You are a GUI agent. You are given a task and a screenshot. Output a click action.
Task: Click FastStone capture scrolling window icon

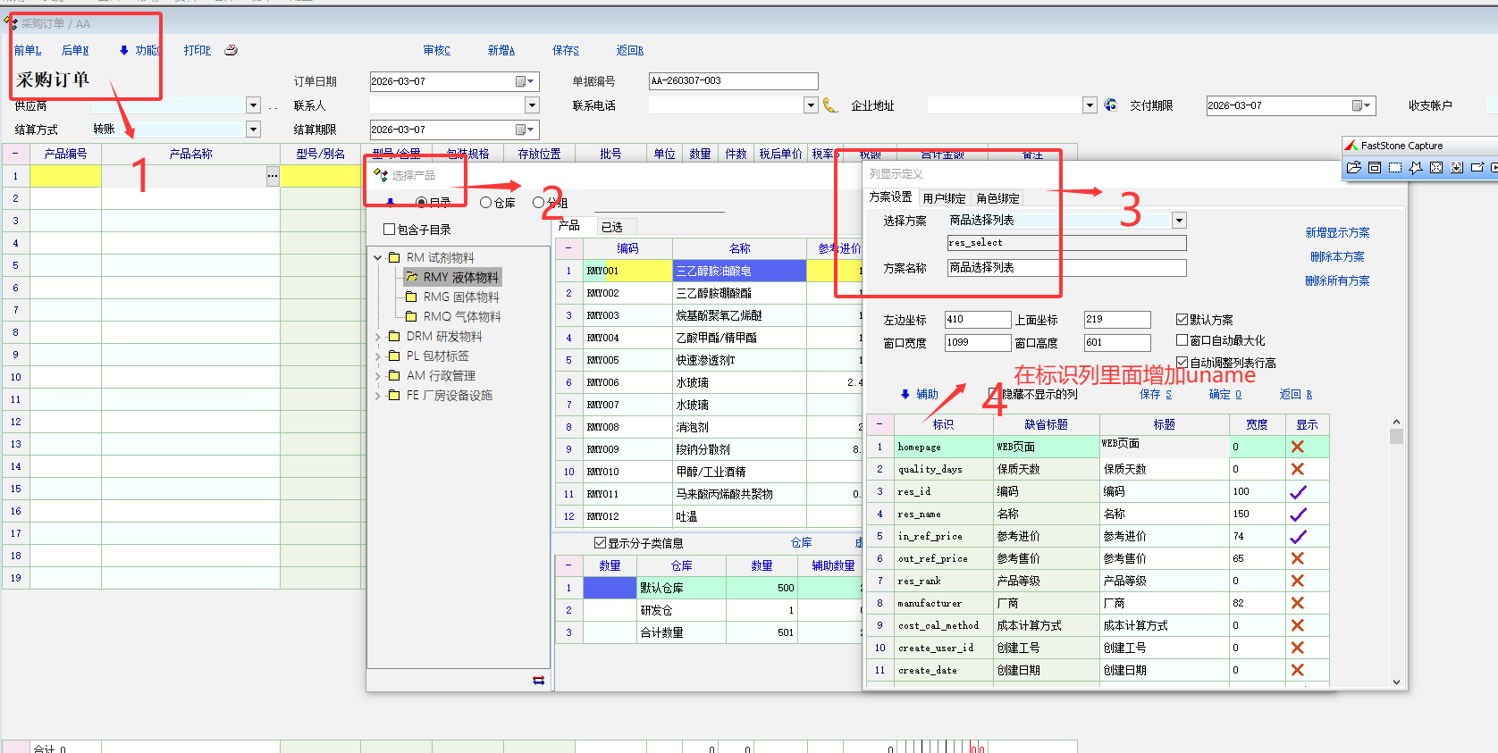pyautogui.click(x=1457, y=167)
